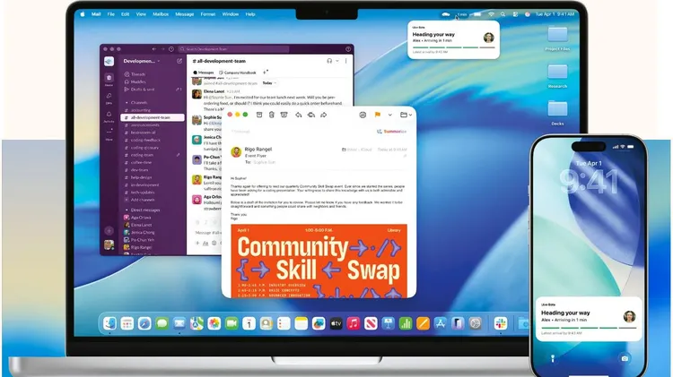This screenshot has height=377, width=673.
Task: Launch Music app from the Dock
Action: (354, 322)
